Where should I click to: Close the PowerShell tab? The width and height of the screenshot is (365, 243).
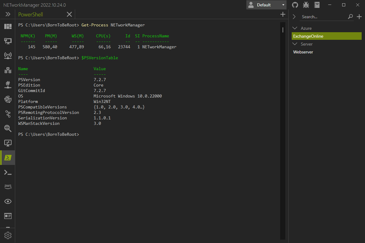click(x=69, y=14)
